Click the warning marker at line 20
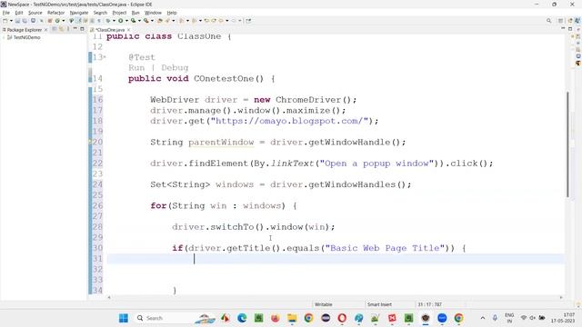The width and height of the screenshot is (582, 327). [x=90, y=142]
